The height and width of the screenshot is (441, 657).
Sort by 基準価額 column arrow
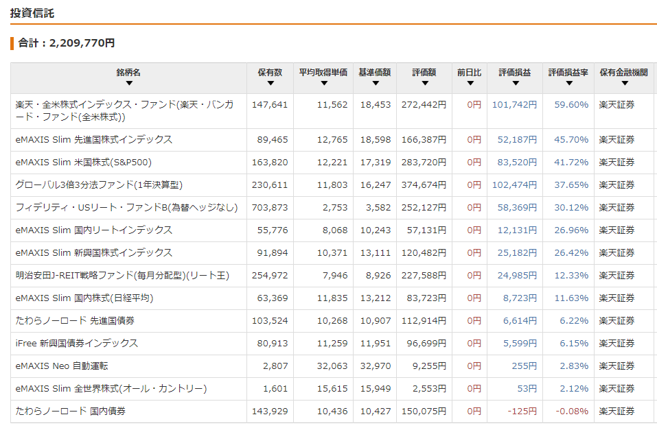click(375, 83)
